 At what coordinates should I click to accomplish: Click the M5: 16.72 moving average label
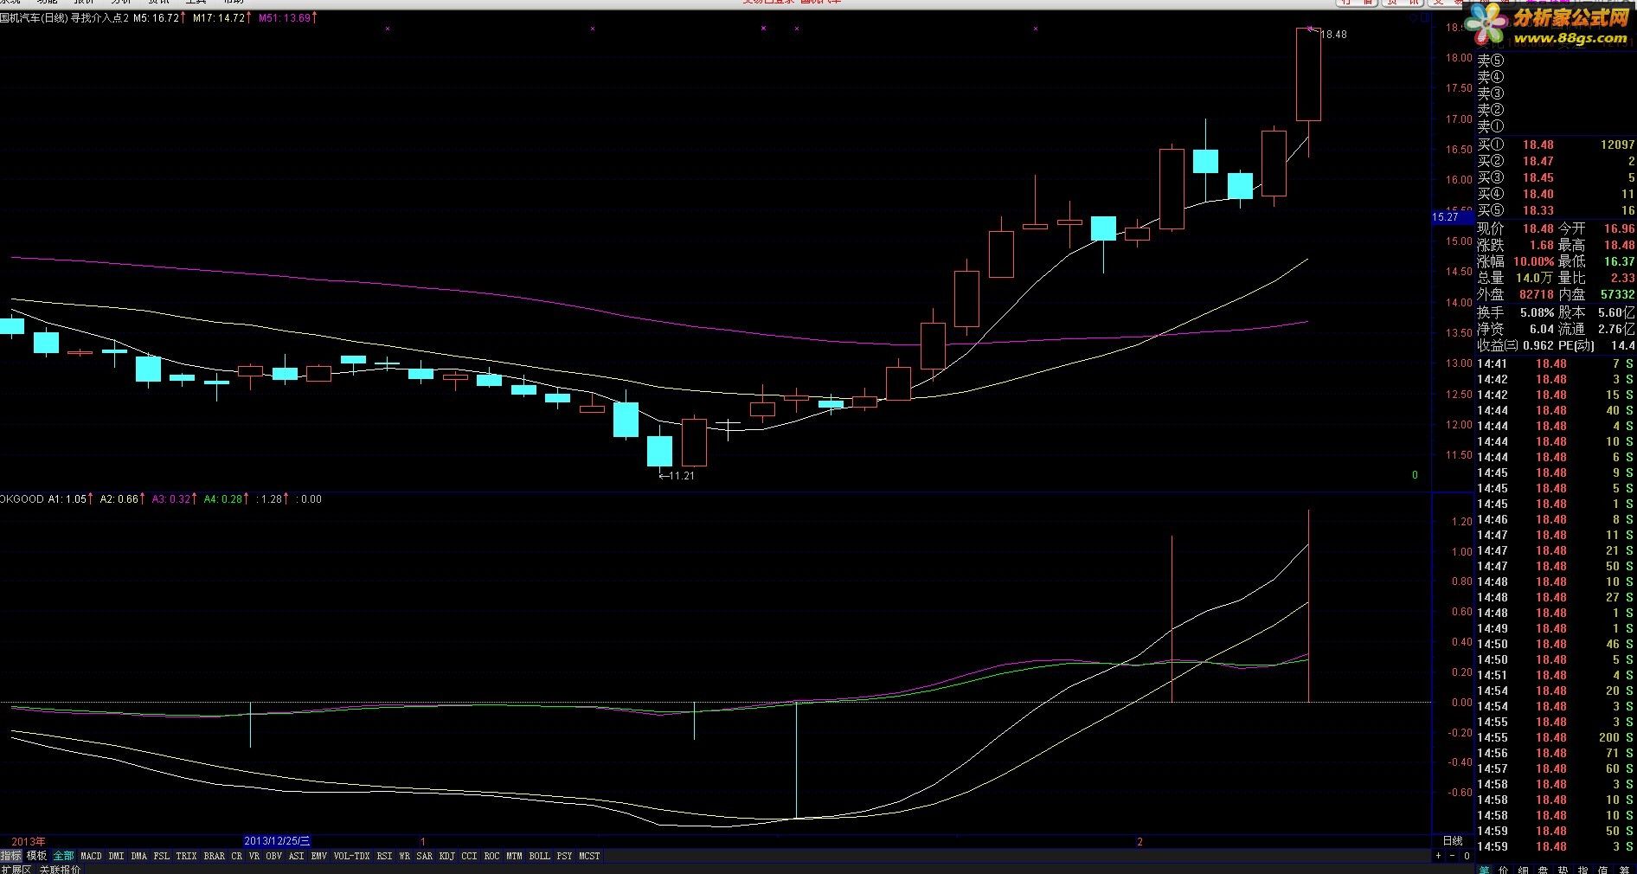[x=158, y=18]
